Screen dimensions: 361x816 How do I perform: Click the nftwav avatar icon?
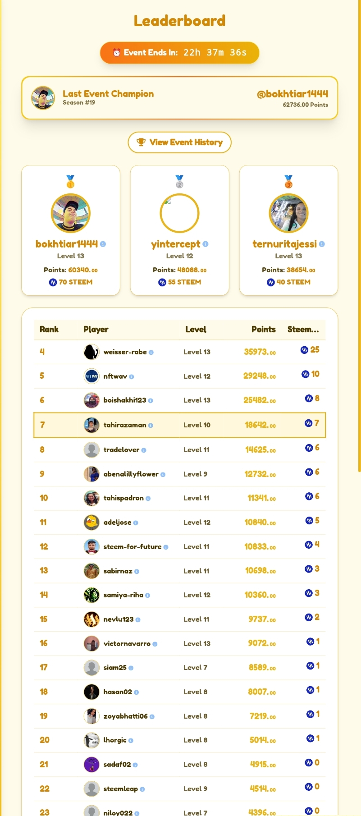coord(91,376)
